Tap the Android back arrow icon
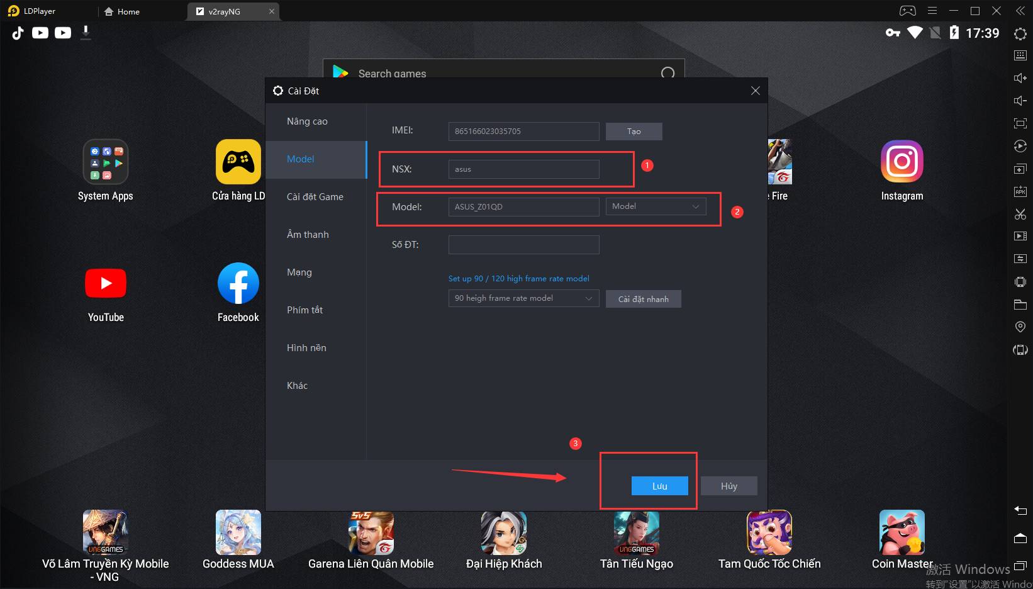Viewport: 1033px width, 589px height. (x=1020, y=510)
